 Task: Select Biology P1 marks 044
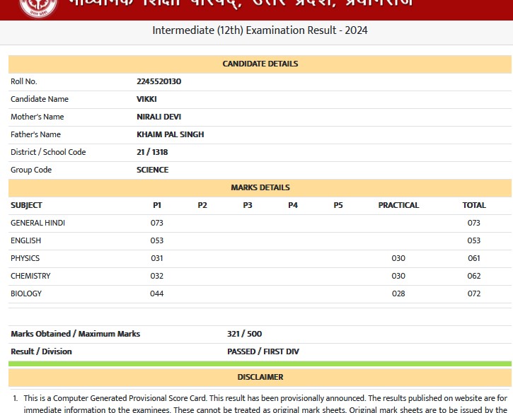click(157, 293)
